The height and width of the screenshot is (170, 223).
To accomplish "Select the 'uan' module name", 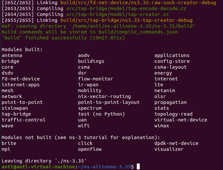I will 82,120.
